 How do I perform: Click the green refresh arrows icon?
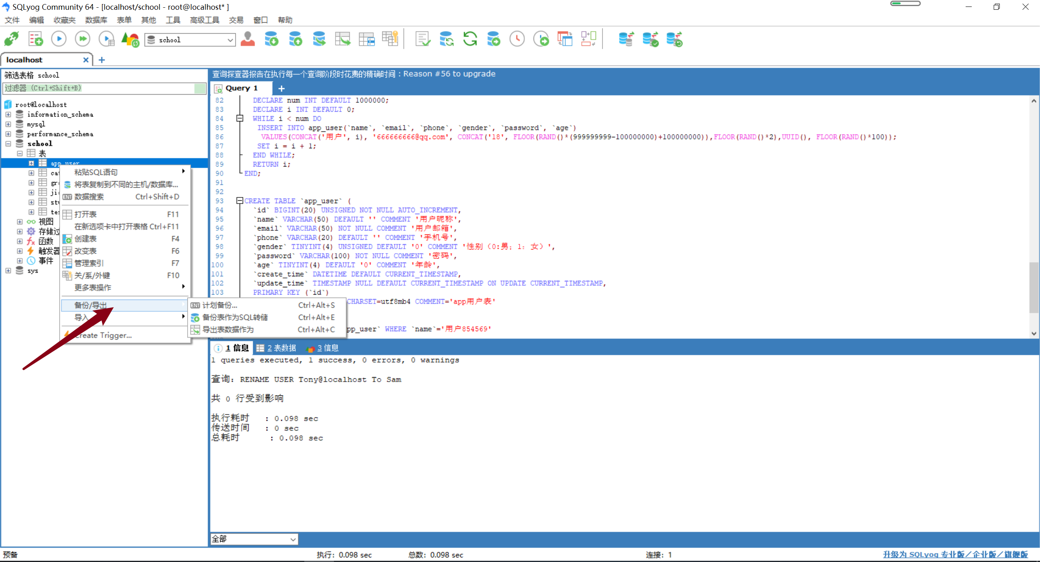470,39
